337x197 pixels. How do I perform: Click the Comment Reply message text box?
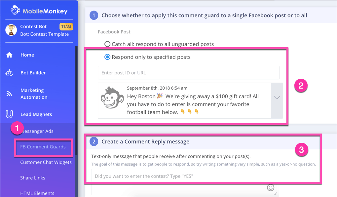click(184, 182)
